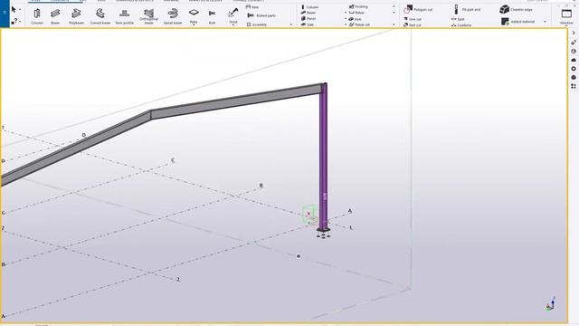
Task: Select the Spiral beam tool
Action: point(173,16)
